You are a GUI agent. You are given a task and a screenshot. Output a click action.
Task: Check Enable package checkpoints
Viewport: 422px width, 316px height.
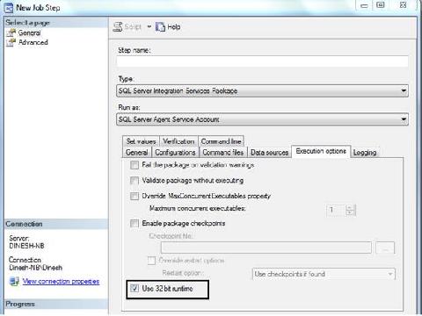[135, 224]
